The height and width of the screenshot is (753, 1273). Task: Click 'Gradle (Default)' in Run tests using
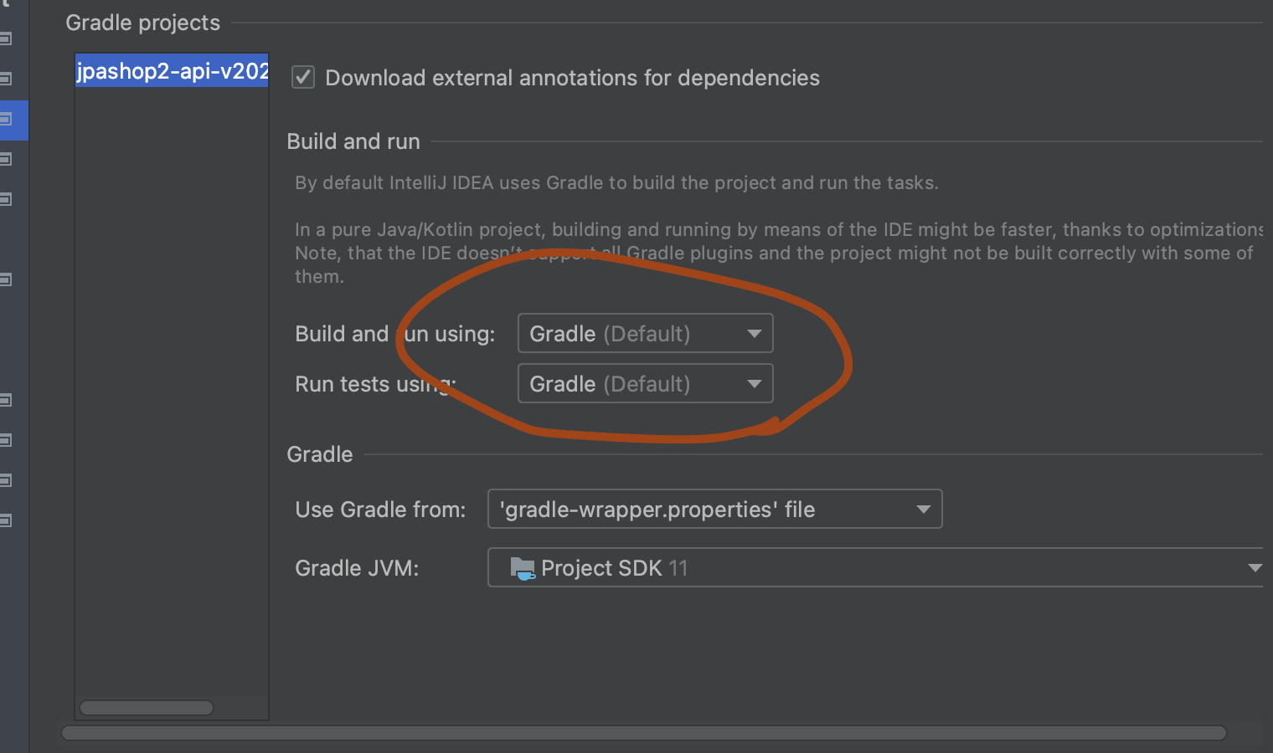[610, 384]
